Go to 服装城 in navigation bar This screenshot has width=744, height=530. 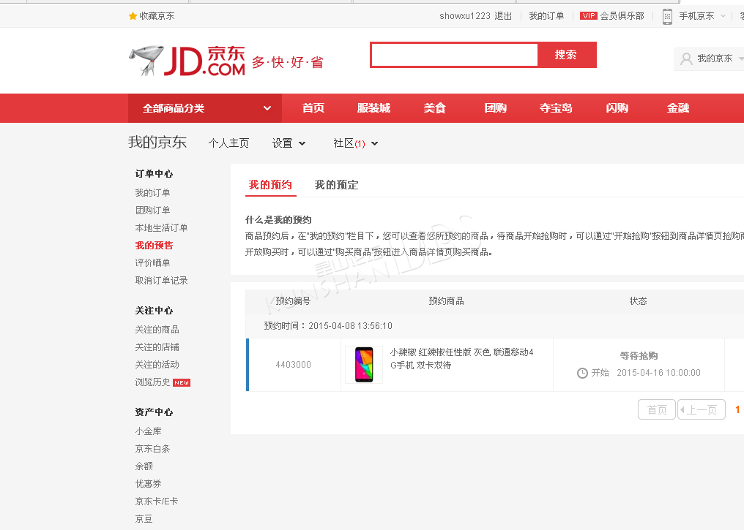(x=373, y=108)
